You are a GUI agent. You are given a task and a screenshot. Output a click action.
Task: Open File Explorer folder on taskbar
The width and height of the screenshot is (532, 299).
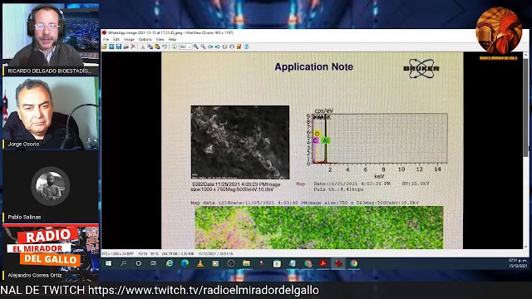tap(246, 263)
